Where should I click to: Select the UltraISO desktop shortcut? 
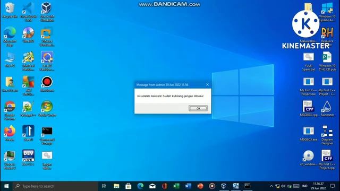coord(28,34)
